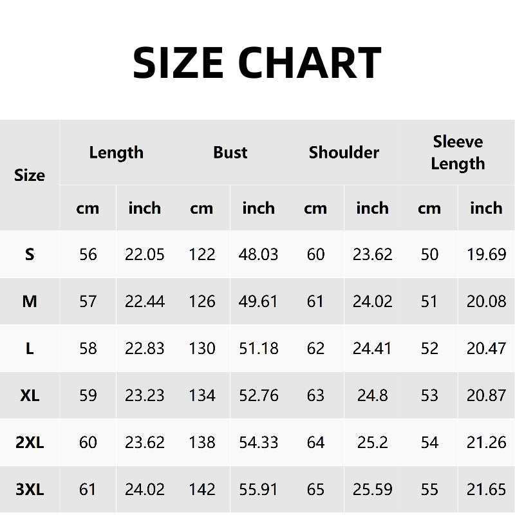Viewport: 515px width, 515px height.
Task: Click the 130 cm bust value
Action: tap(201, 348)
